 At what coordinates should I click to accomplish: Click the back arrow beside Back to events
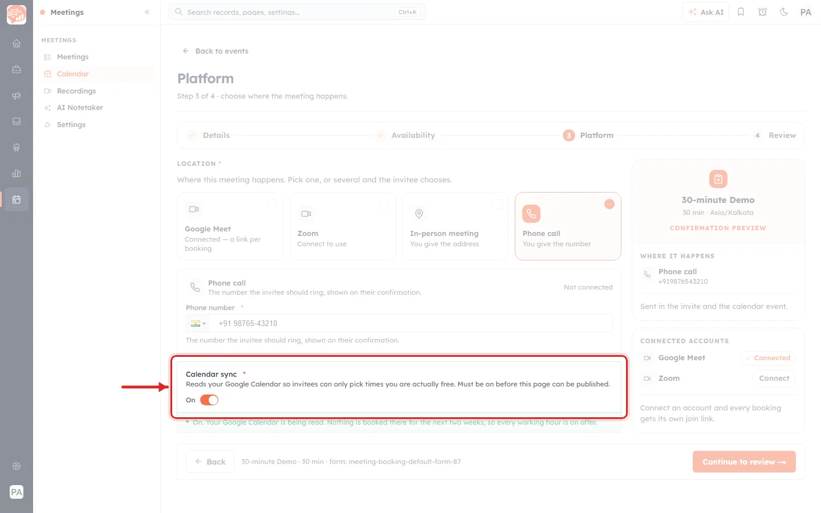pyautogui.click(x=185, y=51)
